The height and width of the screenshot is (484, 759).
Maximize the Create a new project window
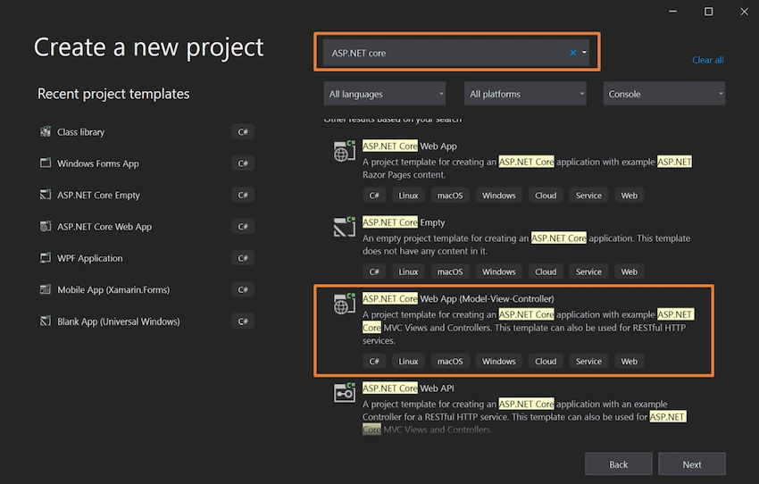click(x=708, y=12)
